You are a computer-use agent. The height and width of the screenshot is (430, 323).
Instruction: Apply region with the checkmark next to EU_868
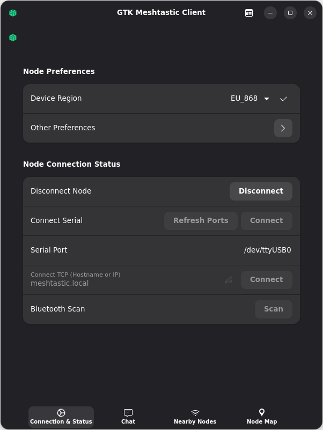[284, 99]
